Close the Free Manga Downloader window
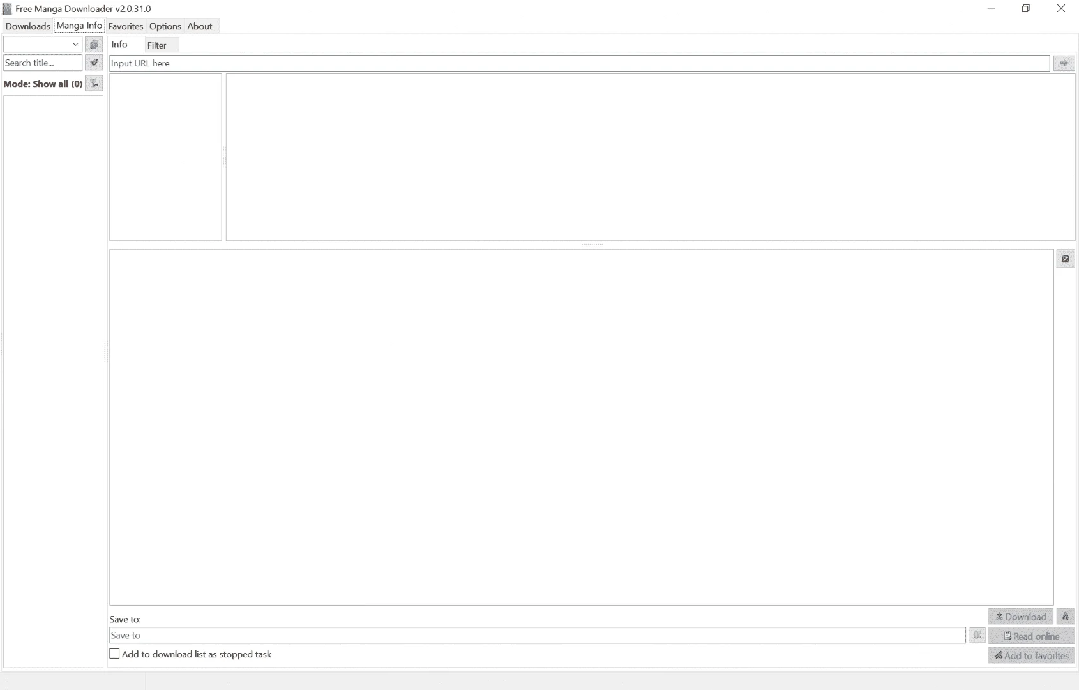 coord(1061,9)
